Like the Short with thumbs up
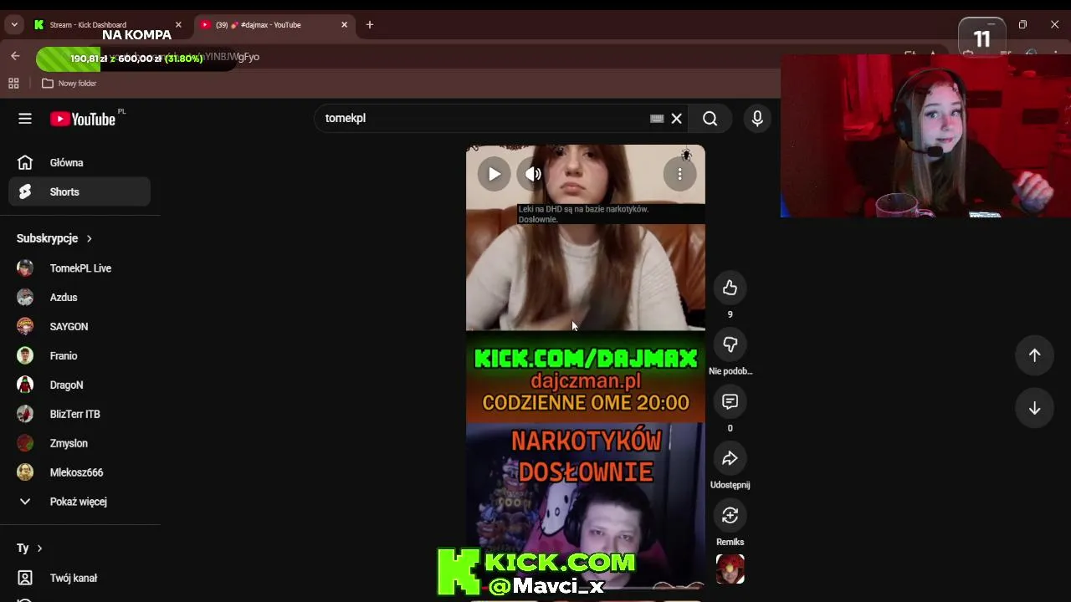The height and width of the screenshot is (602, 1071). (730, 288)
